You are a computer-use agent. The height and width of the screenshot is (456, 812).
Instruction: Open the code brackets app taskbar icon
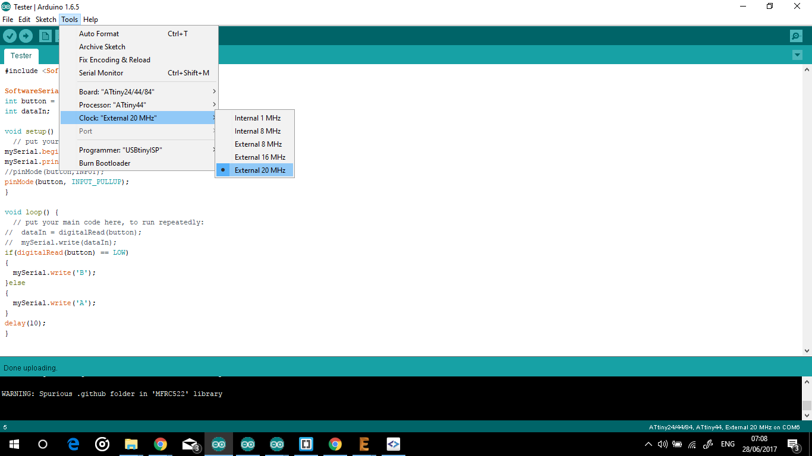(x=394, y=444)
